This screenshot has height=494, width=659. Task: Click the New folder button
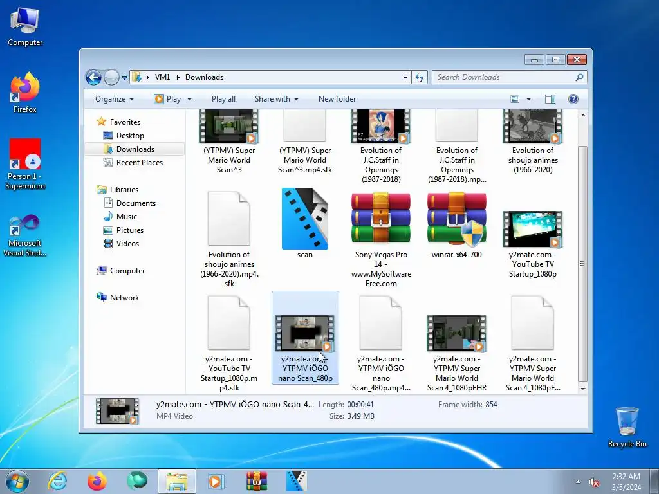(337, 99)
